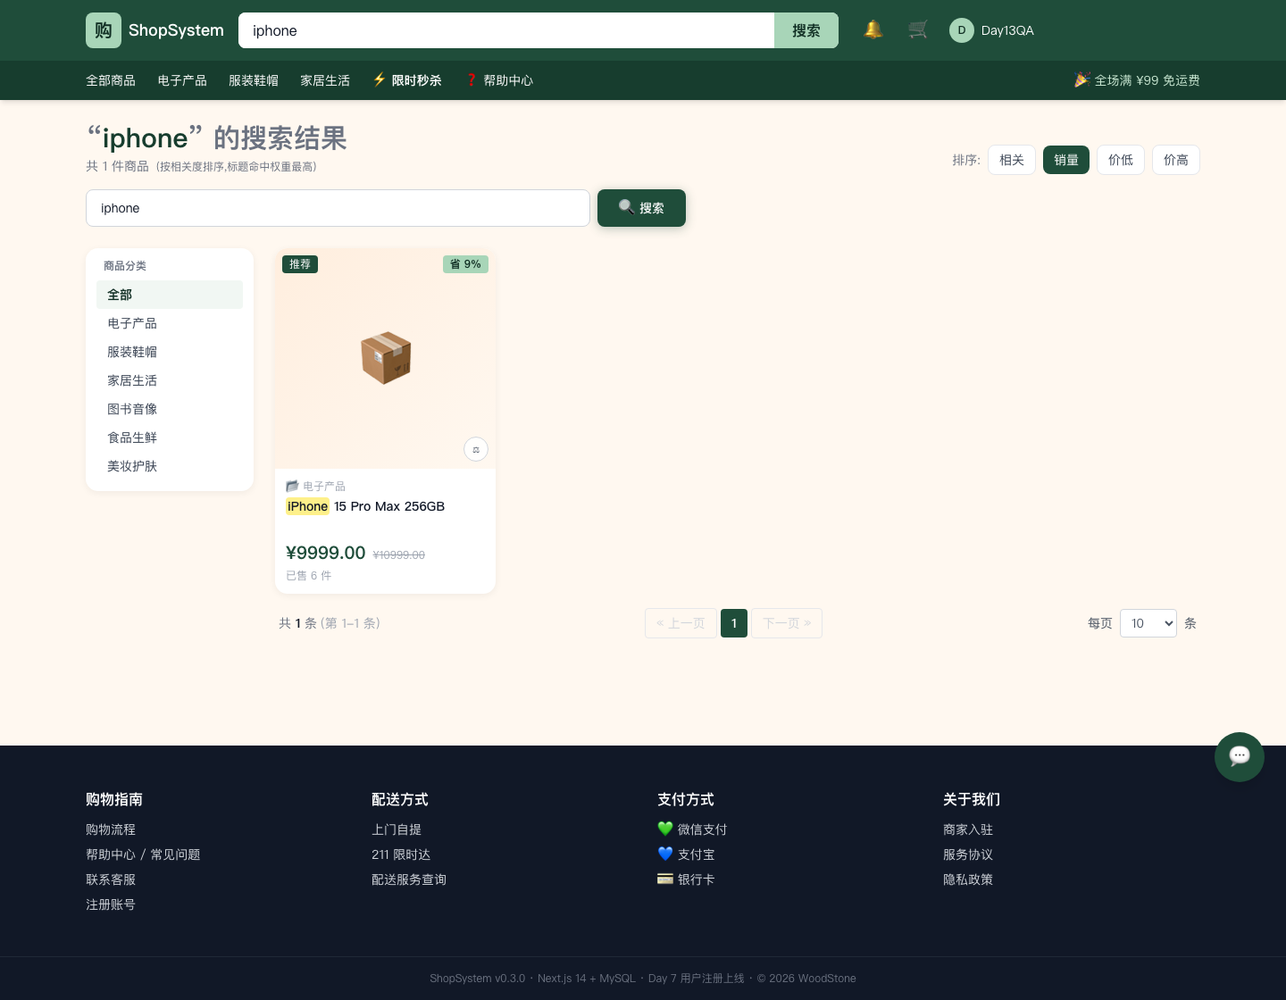Image resolution: width=1286 pixels, height=1000 pixels.
Task: Open 配送服务查询 footer link
Action: 409,879
